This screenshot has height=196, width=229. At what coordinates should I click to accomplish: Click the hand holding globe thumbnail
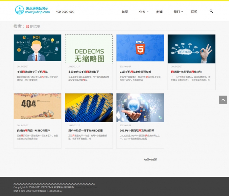(x=140, y=108)
